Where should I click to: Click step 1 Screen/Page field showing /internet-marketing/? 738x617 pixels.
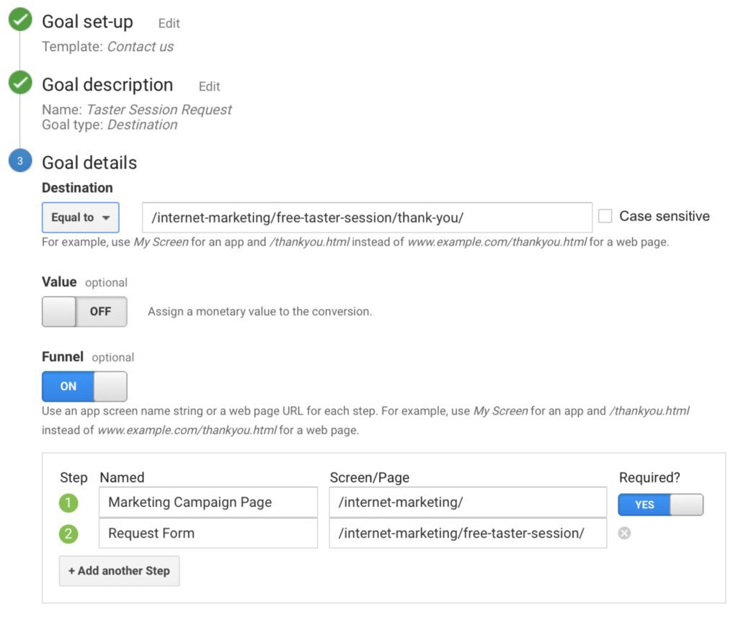pos(467,503)
